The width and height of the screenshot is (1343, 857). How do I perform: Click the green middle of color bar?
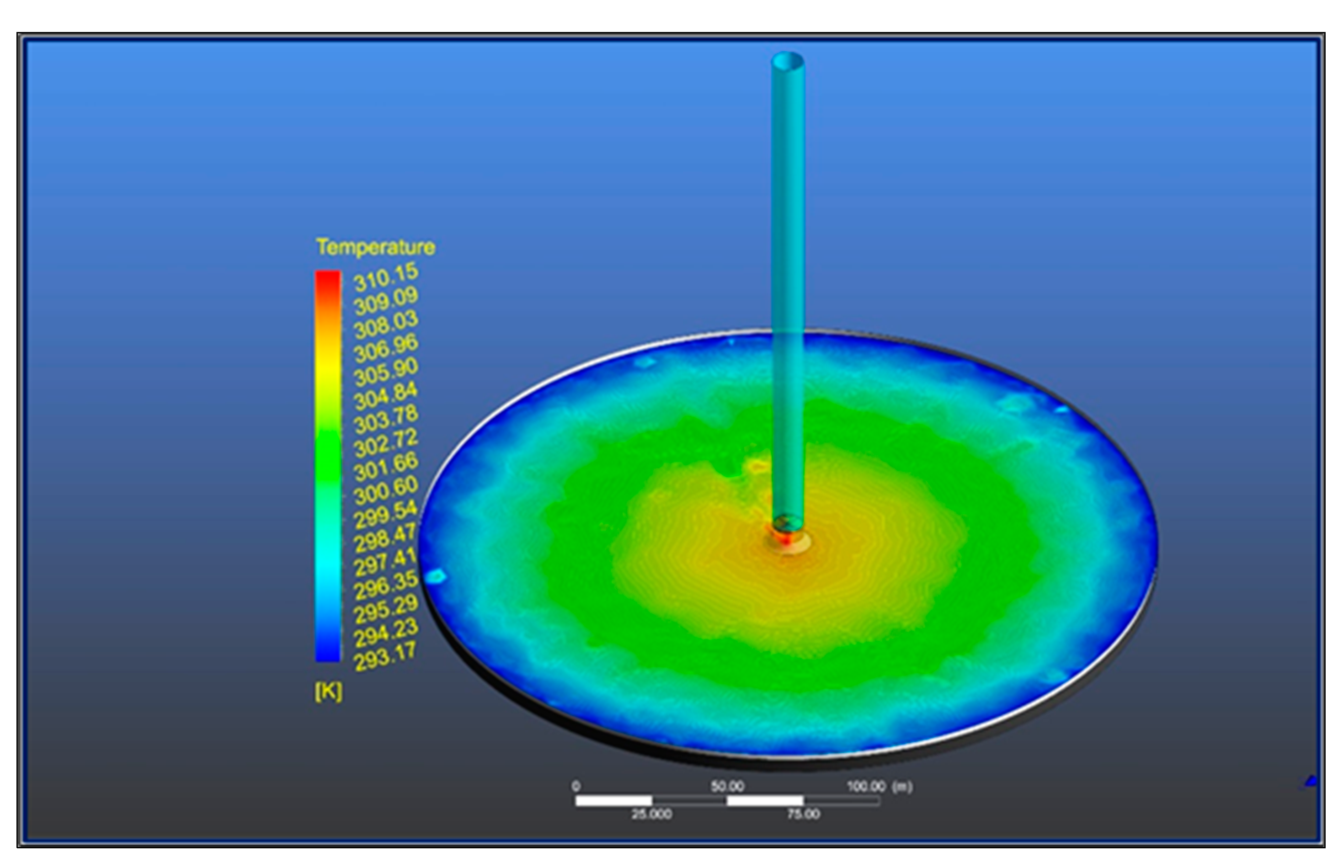pyautogui.click(x=328, y=457)
